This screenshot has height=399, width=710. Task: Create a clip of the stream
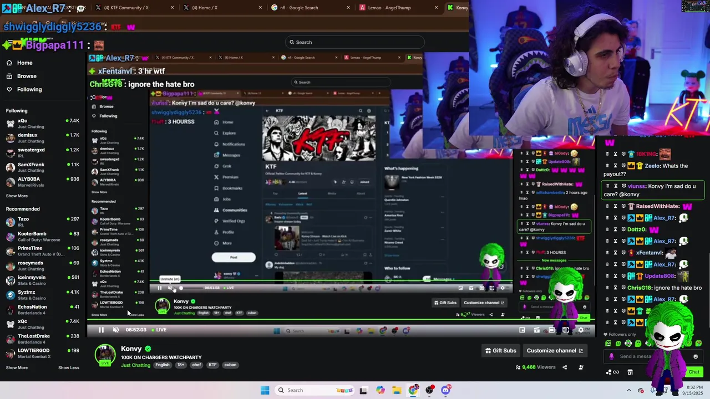click(x=536, y=330)
